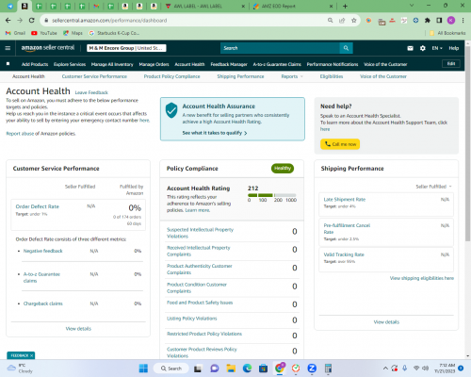Open the settings gear icon
Screen dimensions: 471x377
point(423,48)
